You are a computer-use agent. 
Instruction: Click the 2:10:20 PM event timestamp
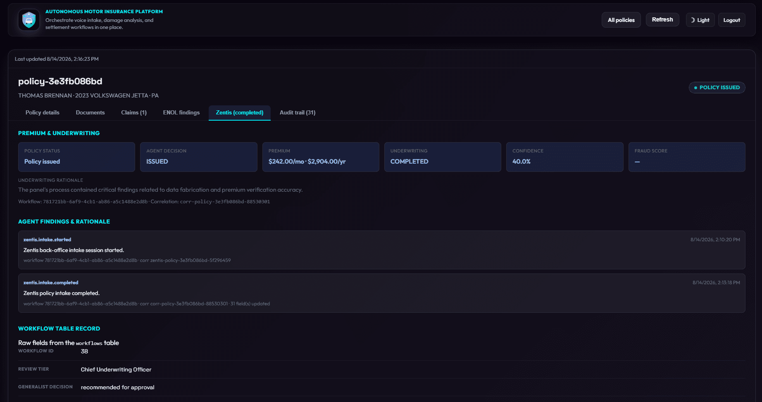click(715, 240)
